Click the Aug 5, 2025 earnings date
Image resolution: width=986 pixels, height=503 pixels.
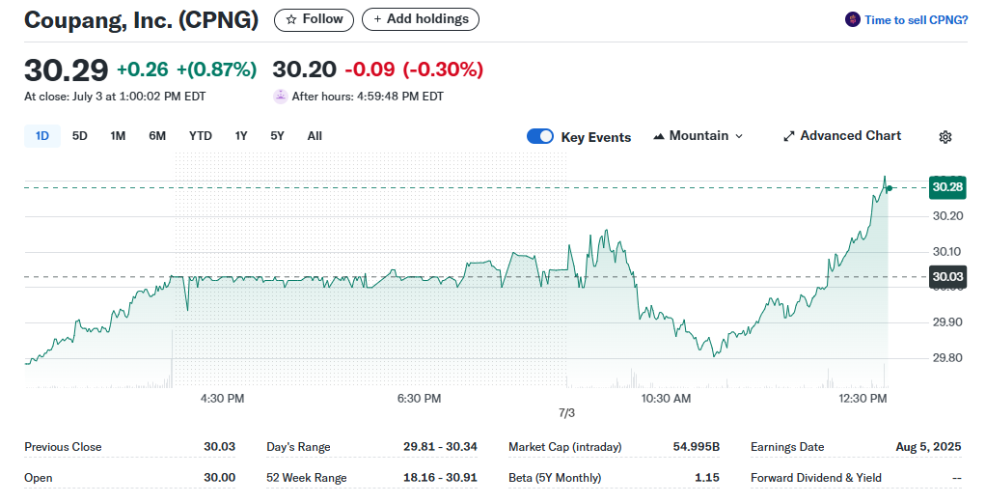pos(929,446)
